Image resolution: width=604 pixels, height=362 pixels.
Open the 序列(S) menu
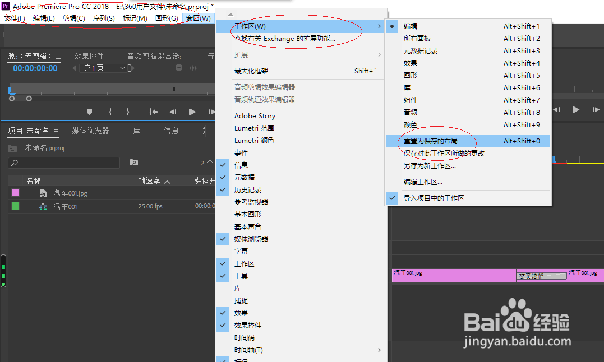(104, 18)
